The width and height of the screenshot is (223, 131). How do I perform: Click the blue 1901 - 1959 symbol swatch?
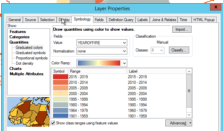click(61, 116)
